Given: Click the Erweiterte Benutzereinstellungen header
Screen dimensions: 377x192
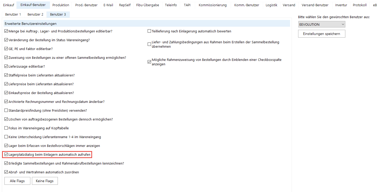Looking at the screenshot, I should [x=147, y=24].
